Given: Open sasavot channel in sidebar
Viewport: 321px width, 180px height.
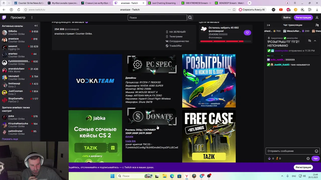Looking at the screenshot, I should tap(20, 47).
